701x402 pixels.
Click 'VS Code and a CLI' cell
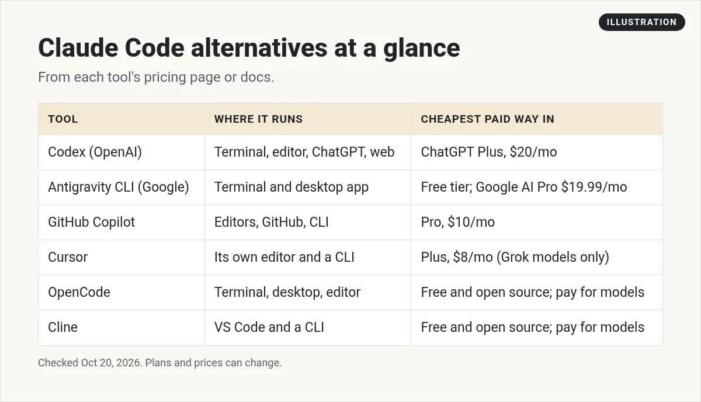[308, 328]
